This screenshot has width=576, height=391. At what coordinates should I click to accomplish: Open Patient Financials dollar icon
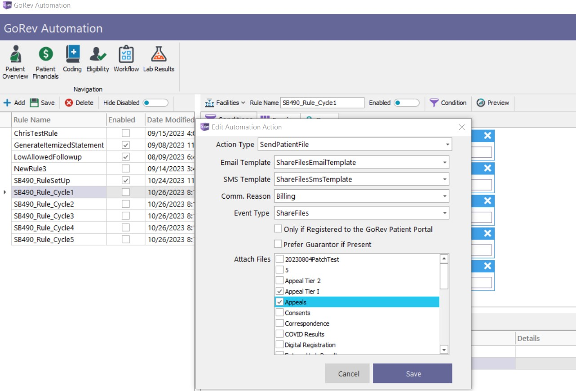[x=46, y=54]
